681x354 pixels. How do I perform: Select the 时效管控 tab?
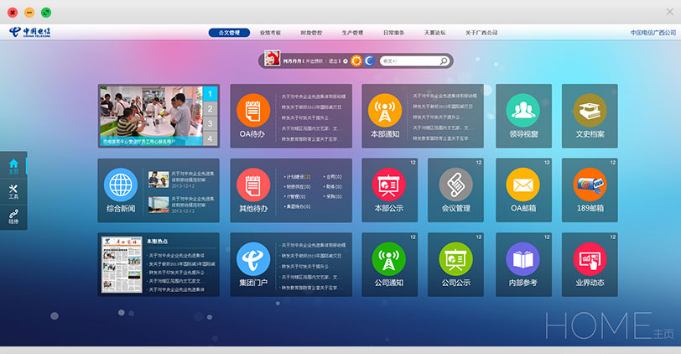[x=311, y=33]
